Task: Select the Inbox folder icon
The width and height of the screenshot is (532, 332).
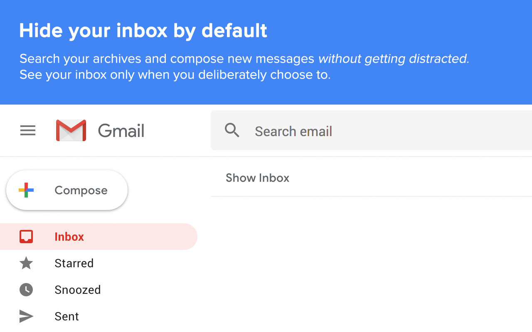Action: (26, 237)
